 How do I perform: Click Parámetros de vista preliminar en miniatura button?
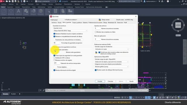(68, 40)
